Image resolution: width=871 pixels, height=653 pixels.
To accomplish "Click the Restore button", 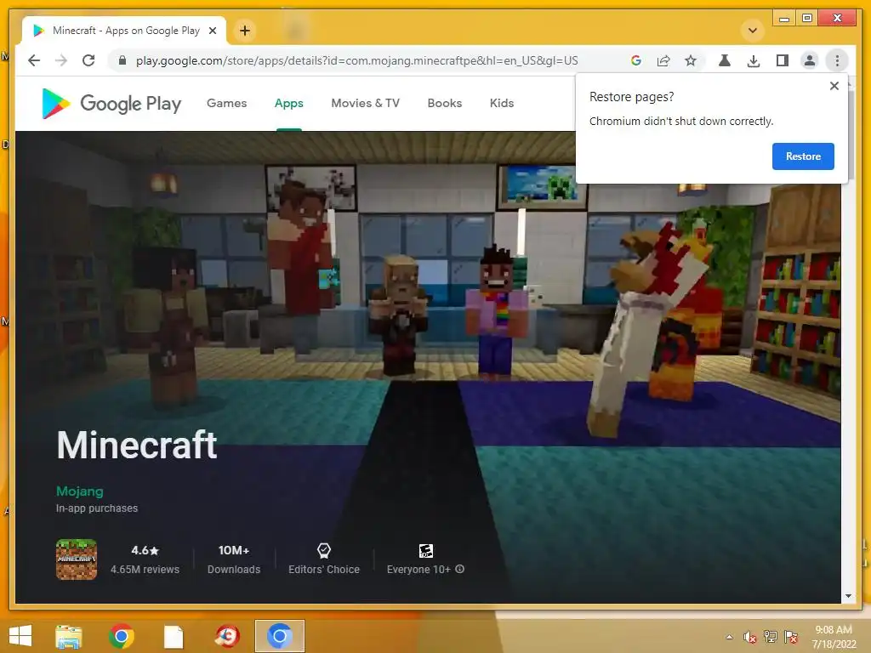I will 803,156.
